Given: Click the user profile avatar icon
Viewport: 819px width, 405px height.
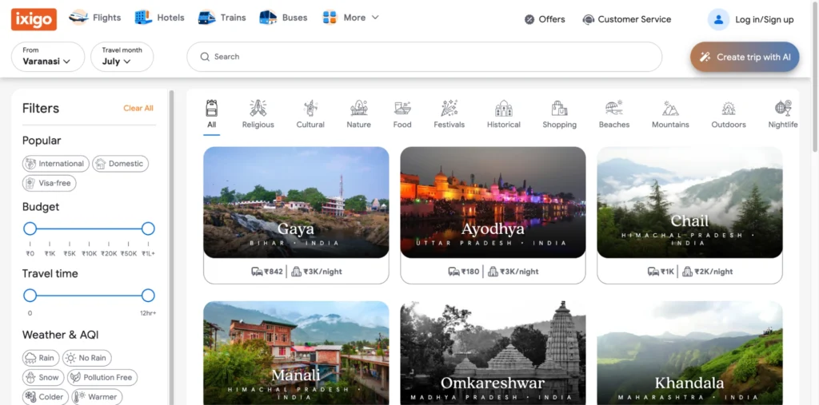Looking at the screenshot, I should [719, 19].
